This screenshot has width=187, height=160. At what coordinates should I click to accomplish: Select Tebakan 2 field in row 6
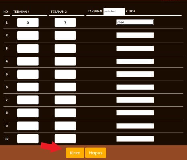pyautogui.click(x=65, y=87)
